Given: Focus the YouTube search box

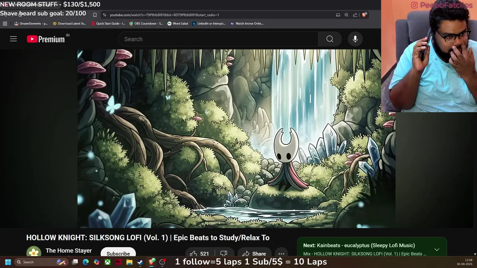Looking at the screenshot, I should click(x=218, y=39).
